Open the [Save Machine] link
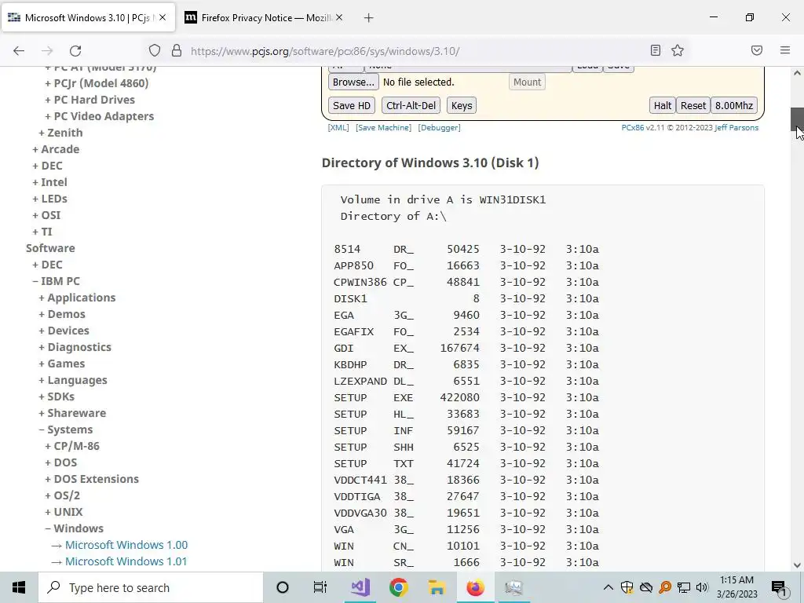The height and width of the screenshot is (603, 804). pos(383,128)
